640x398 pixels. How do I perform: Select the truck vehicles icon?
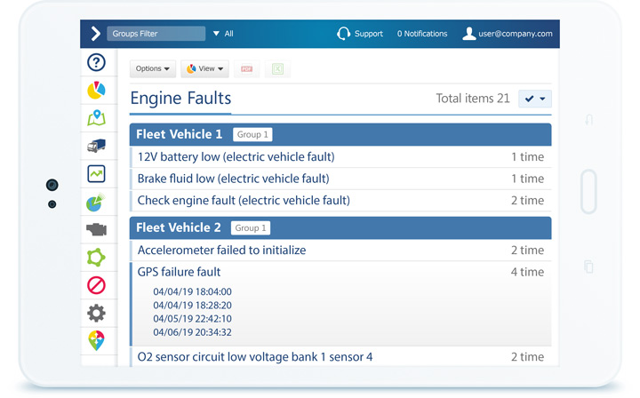[x=96, y=146]
